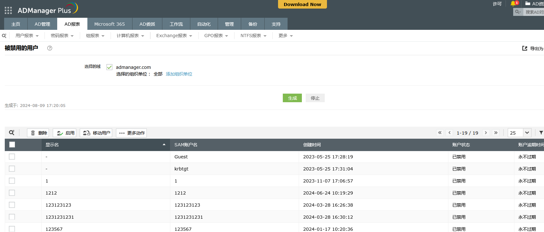Go to the last page arrow
Image resolution: width=544 pixels, height=232 pixels.
tap(496, 133)
